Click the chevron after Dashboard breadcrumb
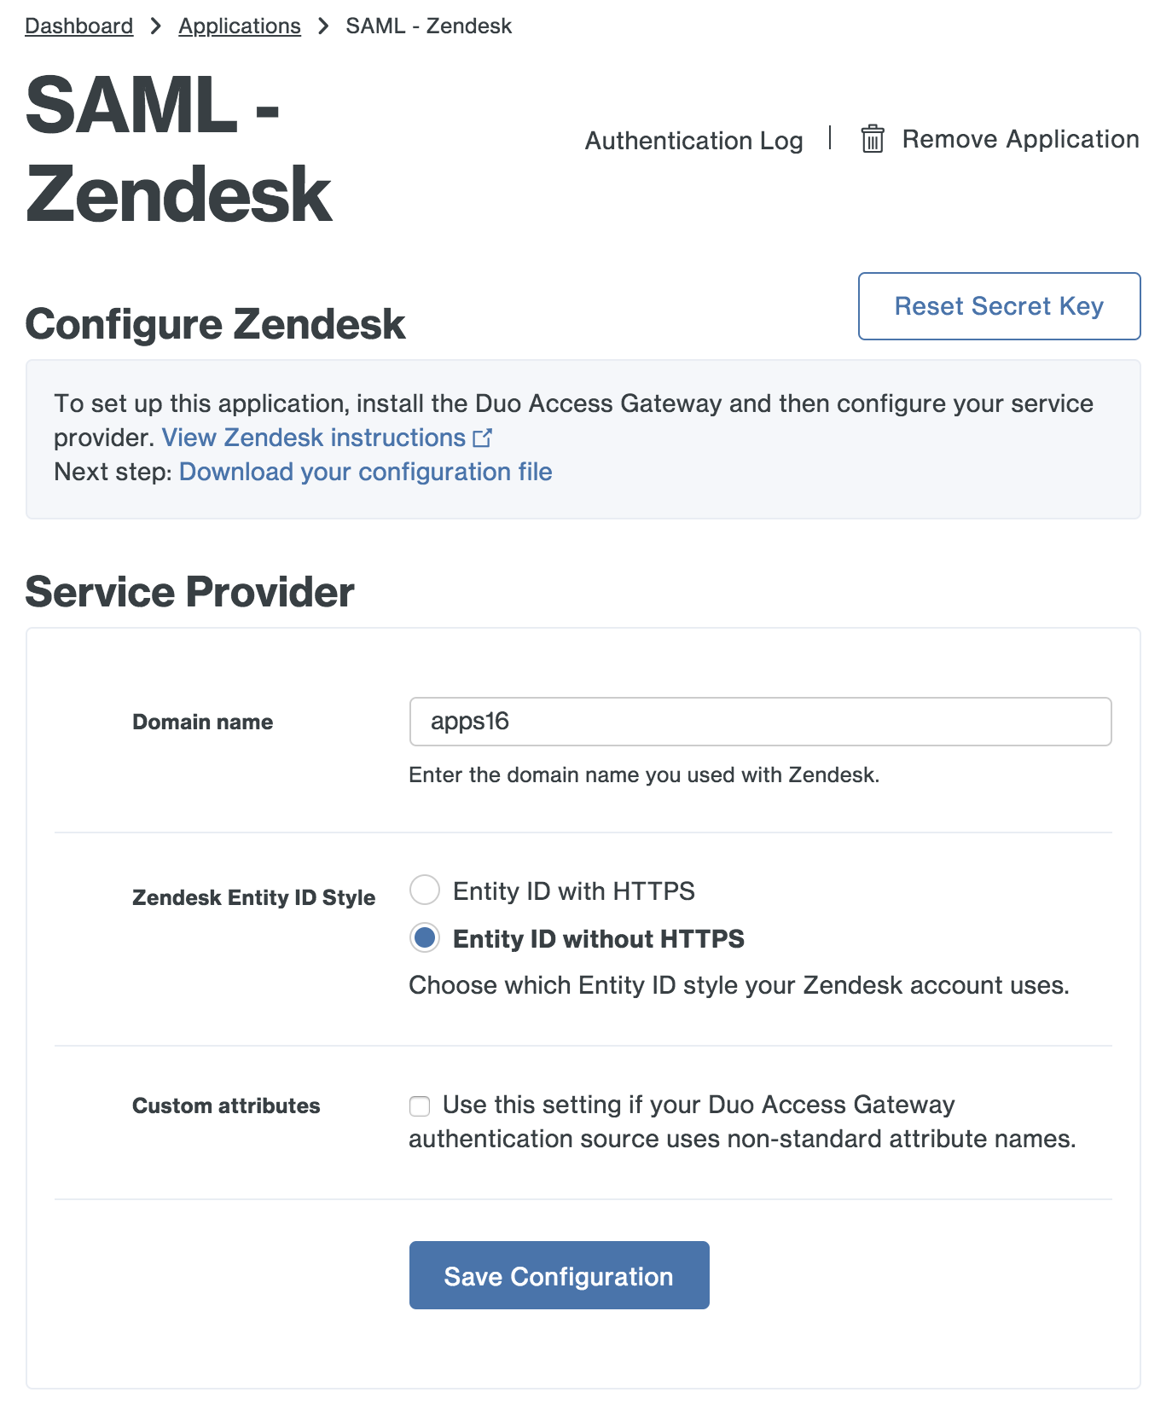Viewport: 1172px width, 1404px height. pos(155,26)
